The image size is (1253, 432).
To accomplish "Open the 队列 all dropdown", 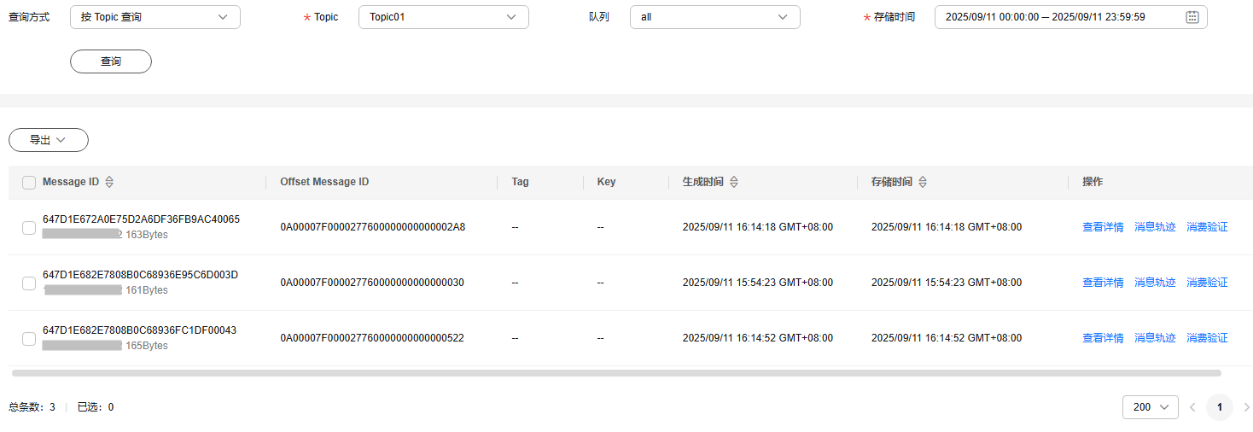I will [714, 17].
